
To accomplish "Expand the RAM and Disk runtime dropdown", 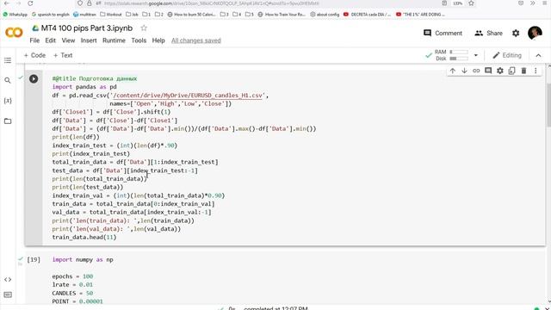I will pos(476,55).
